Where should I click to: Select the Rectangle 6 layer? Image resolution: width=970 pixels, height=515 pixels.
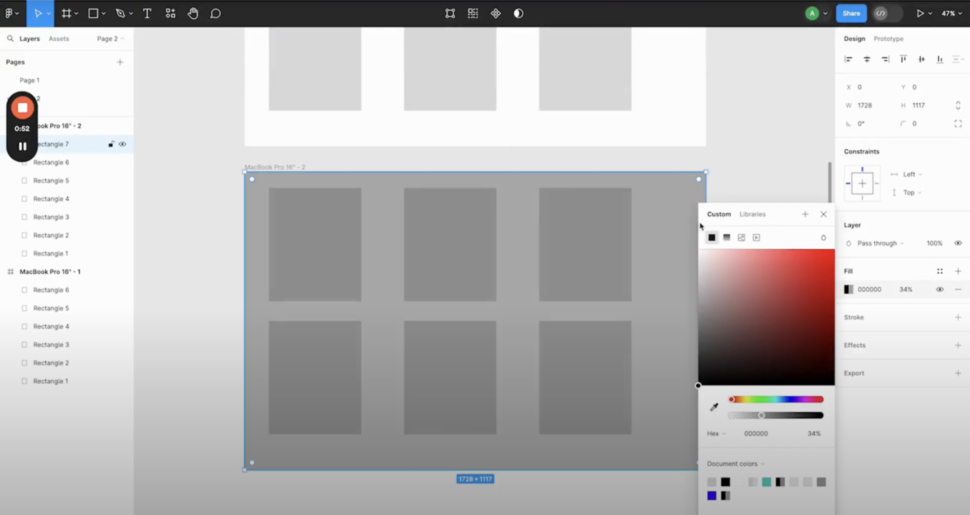[51, 162]
